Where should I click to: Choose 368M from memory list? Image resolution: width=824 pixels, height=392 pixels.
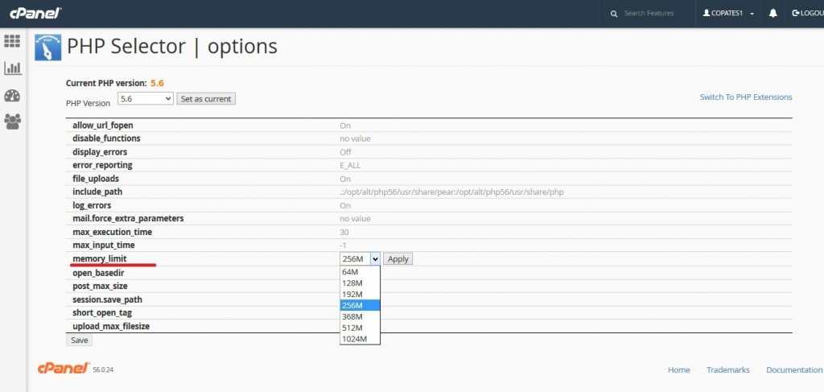tap(360, 316)
